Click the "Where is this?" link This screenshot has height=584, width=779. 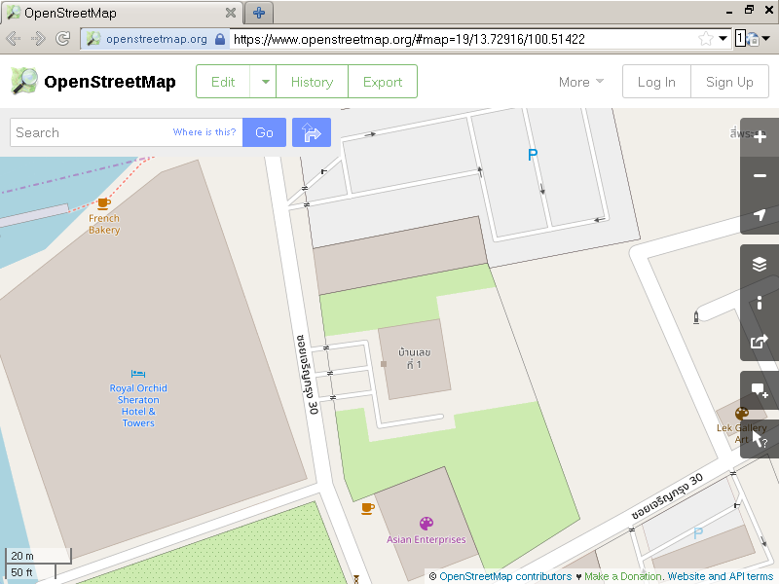(204, 132)
